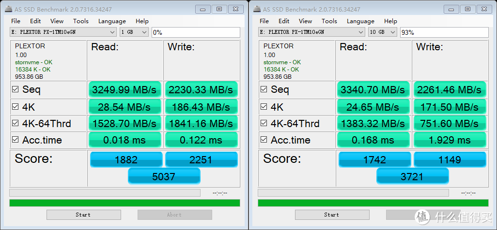Select 4K-64Thrd read result 1528.70 MB/s
This screenshot has width=497, height=230.
[x=124, y=123]
